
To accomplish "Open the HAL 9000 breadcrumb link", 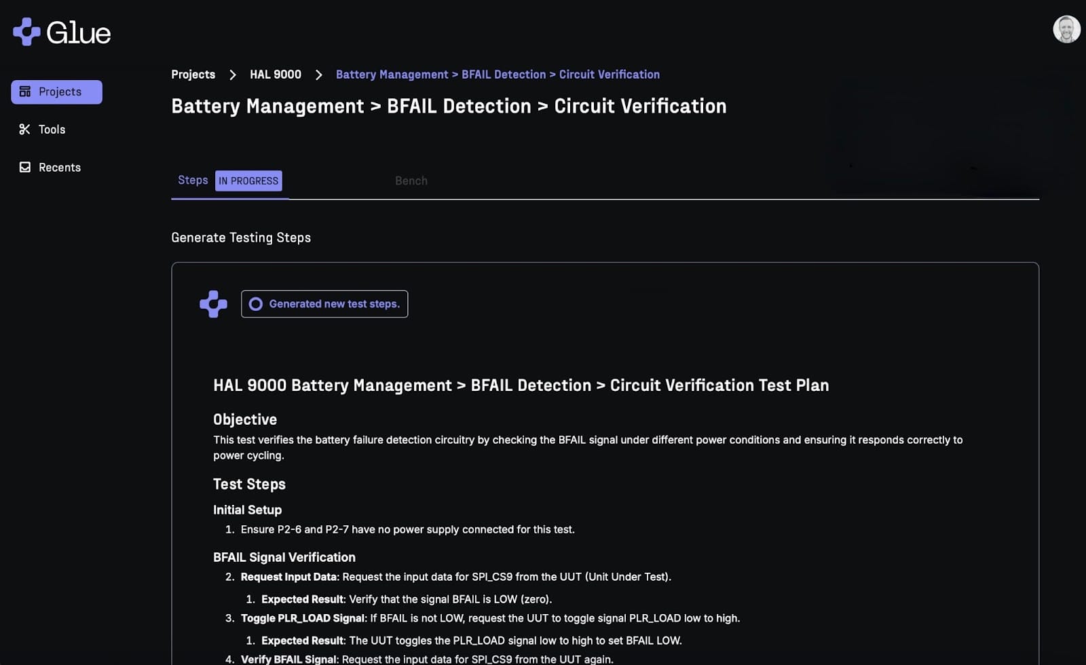I will point(276,75).
